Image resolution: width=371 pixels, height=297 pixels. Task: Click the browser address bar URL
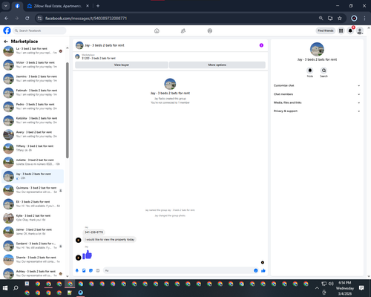[x=86, y=19]
